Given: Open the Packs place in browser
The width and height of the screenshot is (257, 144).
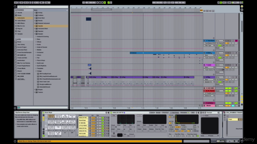Looking at the screenshot, I should pos(19,42).
